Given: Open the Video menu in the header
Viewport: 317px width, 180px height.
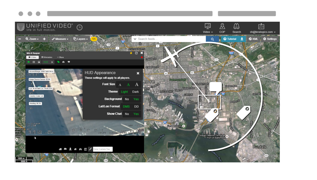Looking at the screenshot, I should (x=207, y=28).
